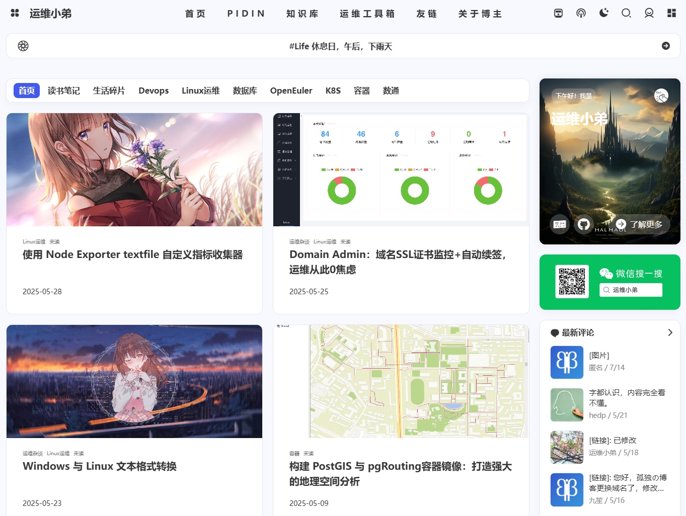Click the reader panel icon in navbar
Image resolution: width=686 pixels, height=516 pixels.
tap(558, 14)
